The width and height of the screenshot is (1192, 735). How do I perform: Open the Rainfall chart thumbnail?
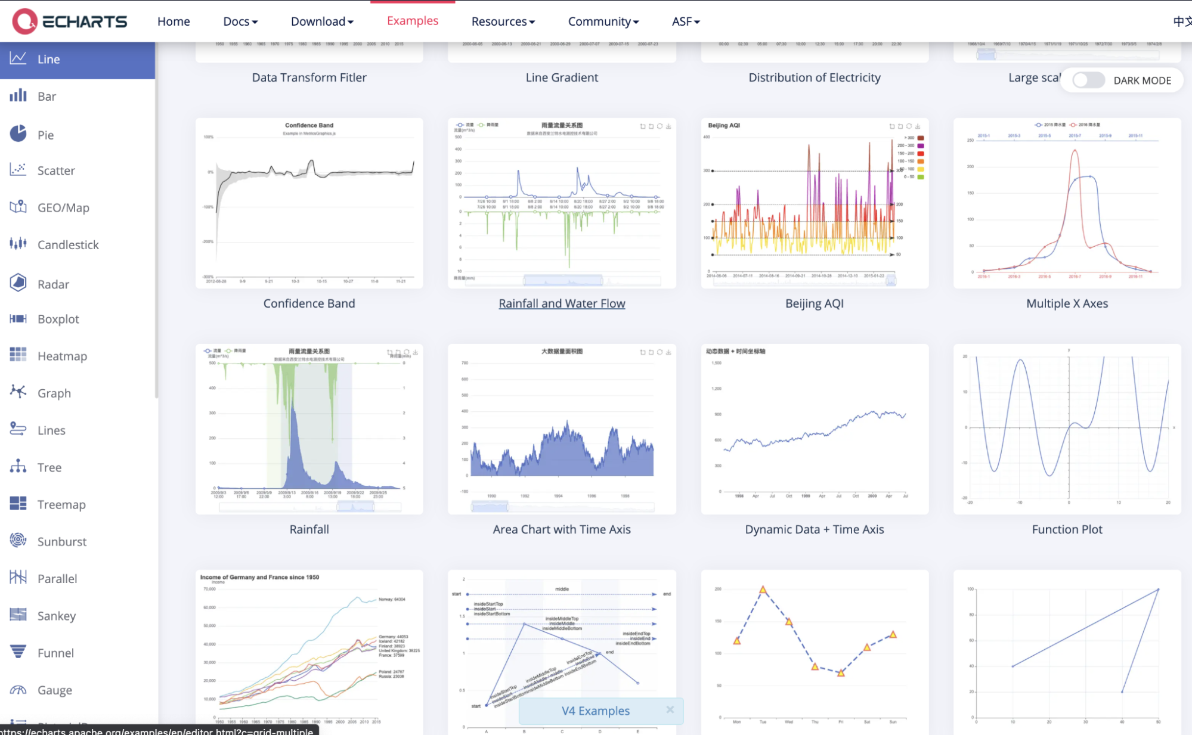tap(309, 429)
